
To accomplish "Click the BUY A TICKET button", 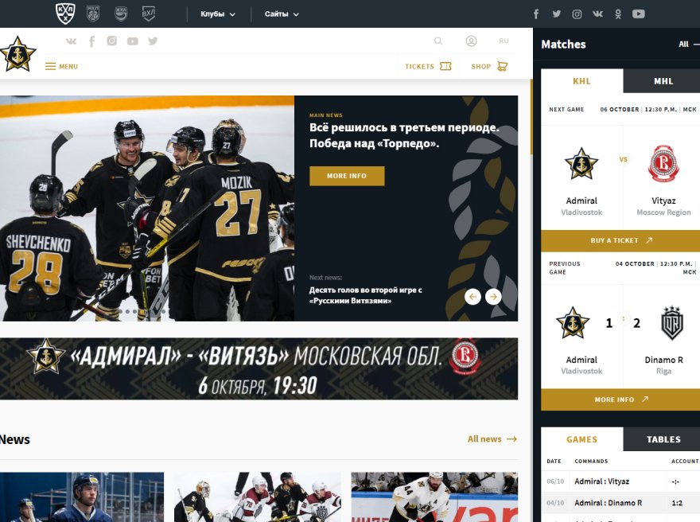I will (x=620, y=240).
